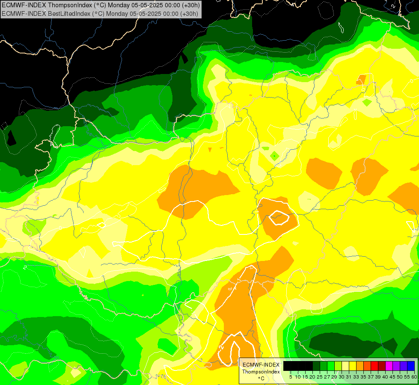Click legend tick value '10'
The width and height of the screenshot is (419, 385).
coord(298,377)
